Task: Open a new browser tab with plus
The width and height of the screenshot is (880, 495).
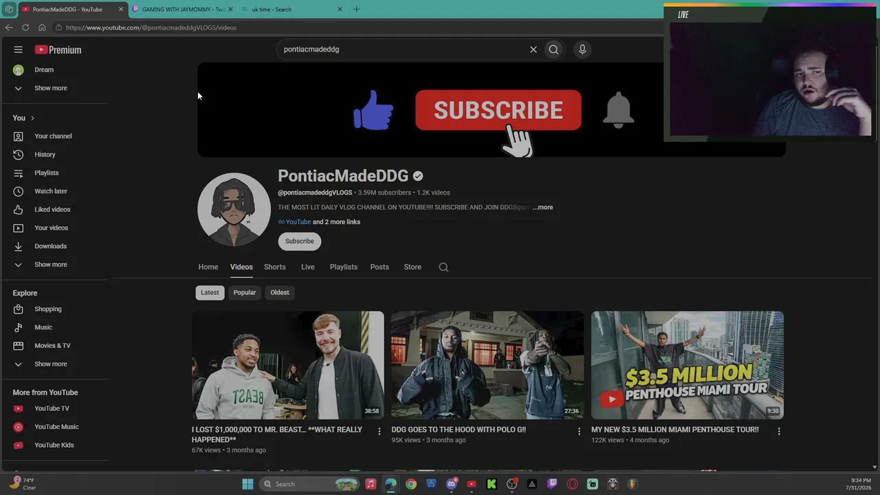Action: point(356,10)
